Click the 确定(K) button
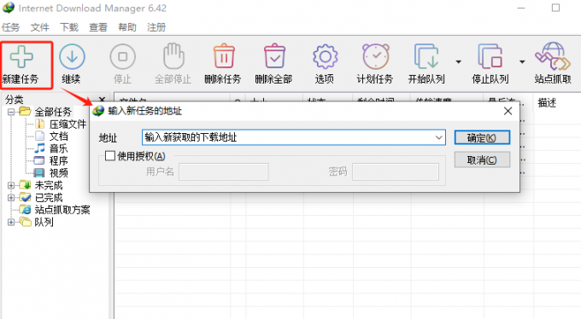 pos(482,137)
